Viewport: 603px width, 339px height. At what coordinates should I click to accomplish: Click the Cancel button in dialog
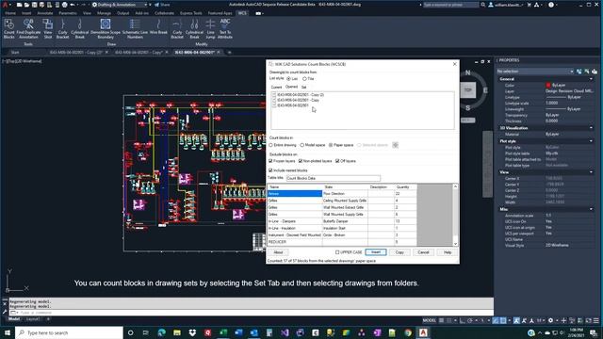pyautogui.click(x=423, y=252)
